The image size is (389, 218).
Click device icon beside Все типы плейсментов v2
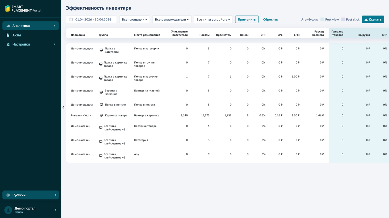101,156
